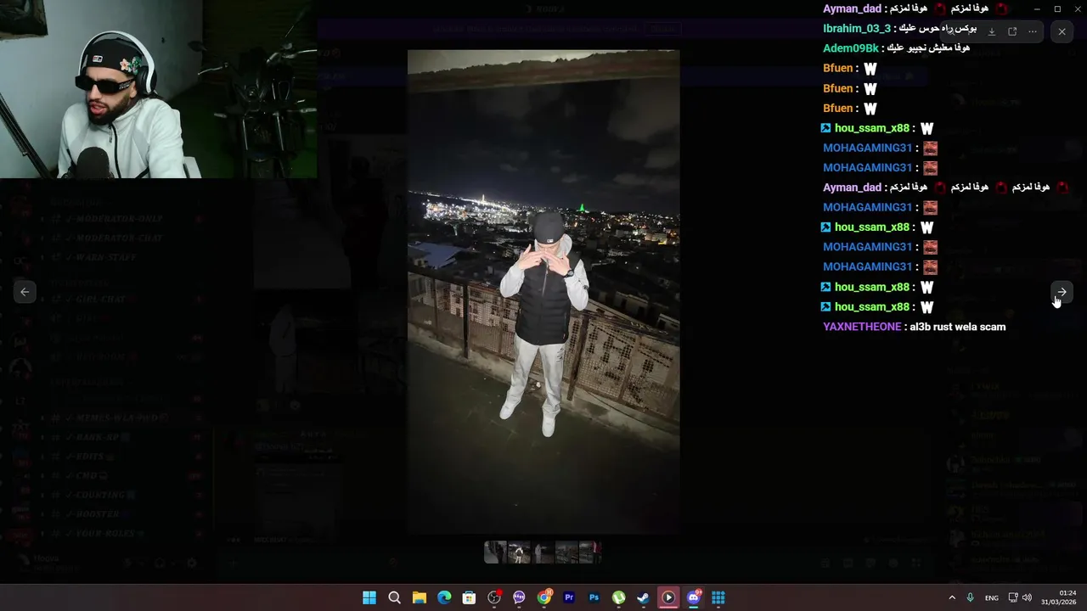Click the Adem09Bk username in chat overlay
Viewport: 1087px width, 611px height.
click(x=850, y=48)
